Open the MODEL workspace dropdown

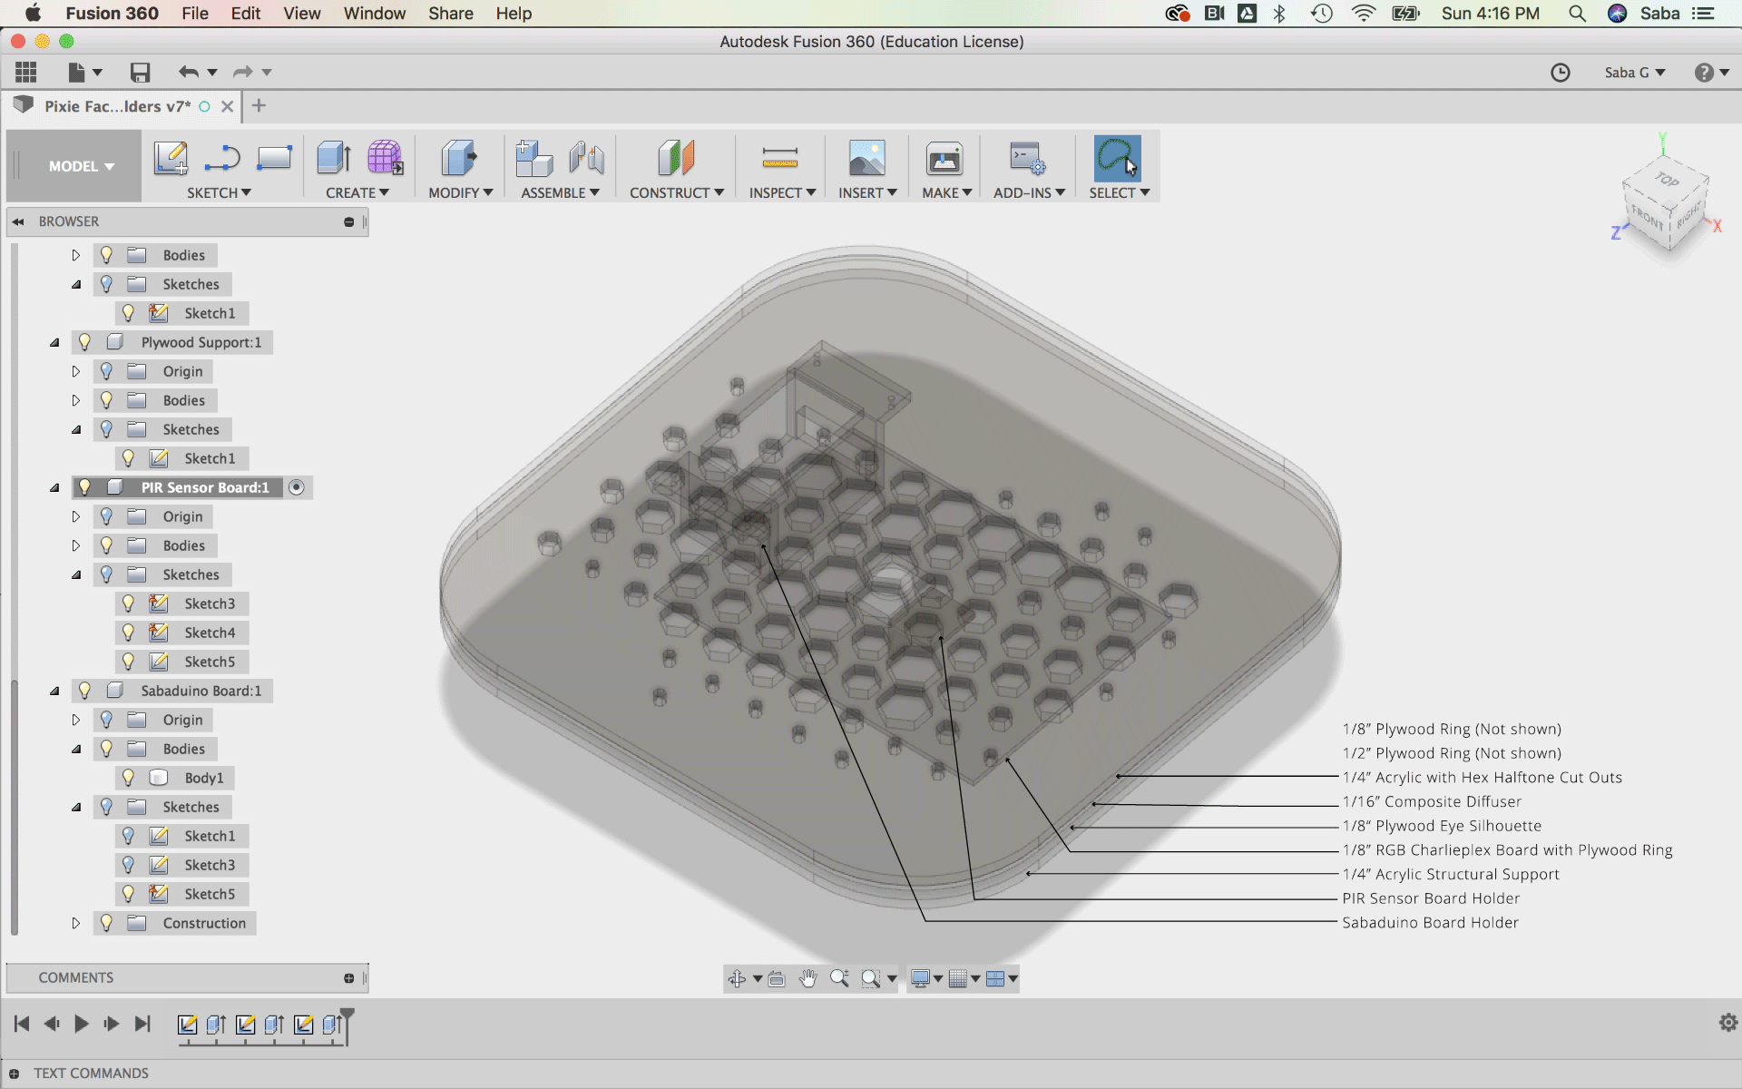click(x=82, y=166)
